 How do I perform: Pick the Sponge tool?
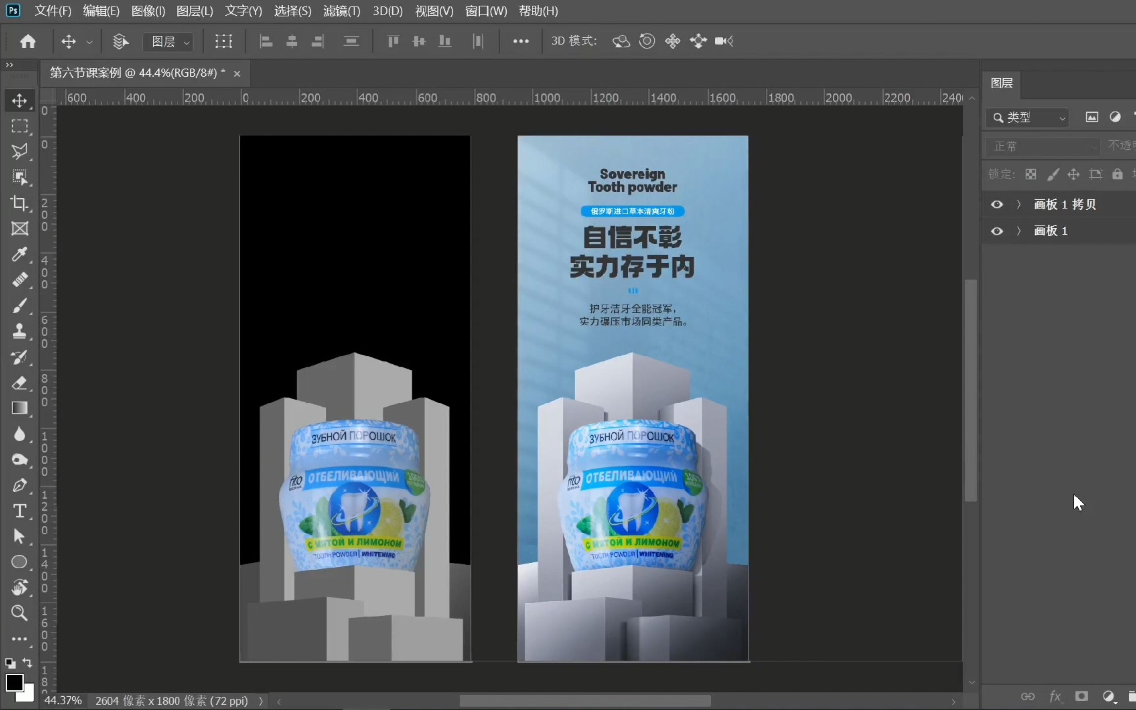tap(19, 460)
